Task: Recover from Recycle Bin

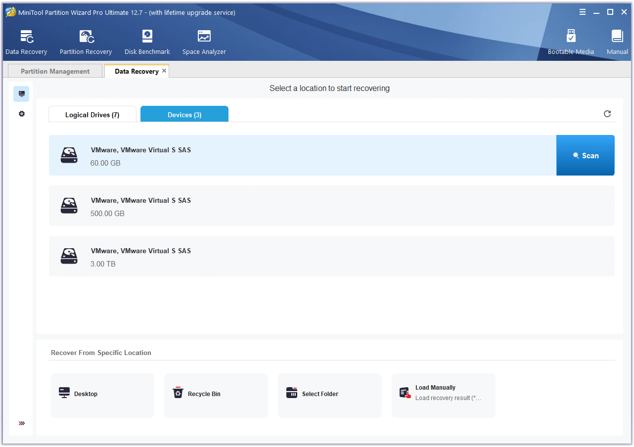Action: [216, 396]
